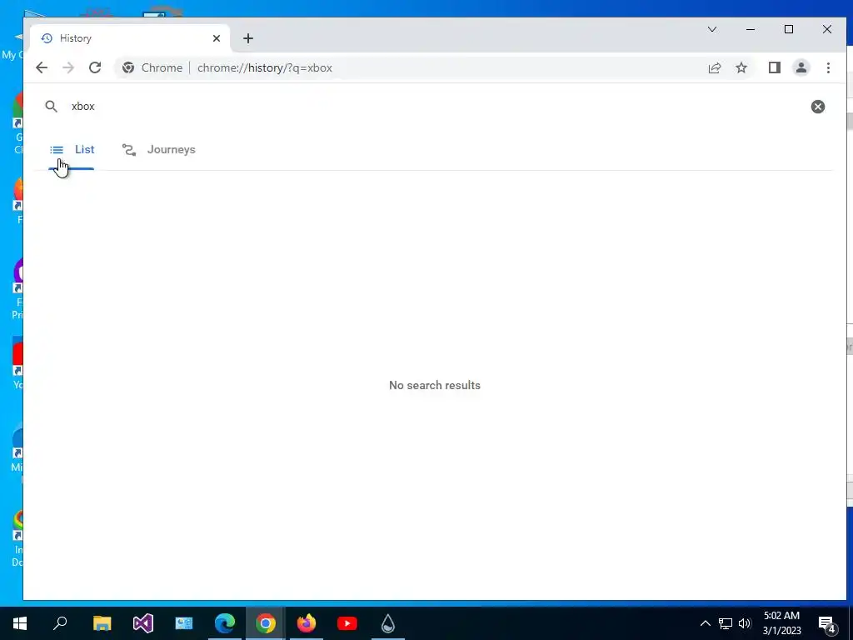853x640 pixels.
Task: Open Windows taskbar search
Action: pos(60,623)
